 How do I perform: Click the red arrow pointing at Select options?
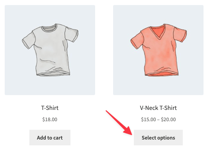pyautogui.click(x=119, y=123)
